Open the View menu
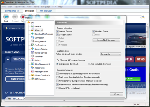Viewport: 150px width, 107px height. pyautogui.click(x=10, y=7)
